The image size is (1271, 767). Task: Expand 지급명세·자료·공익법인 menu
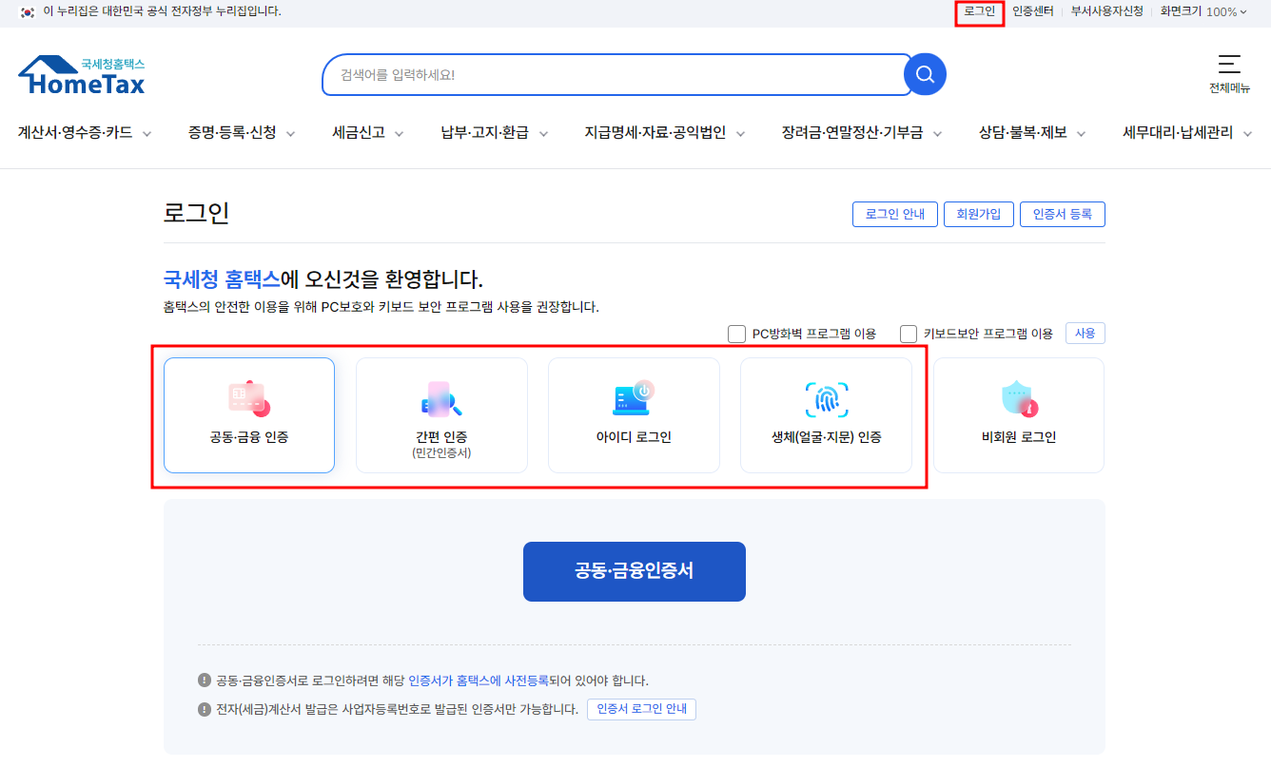[x=665, y=133]
